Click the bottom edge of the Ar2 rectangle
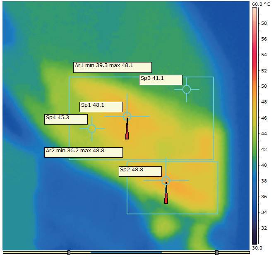 click(x=173, y=214)
